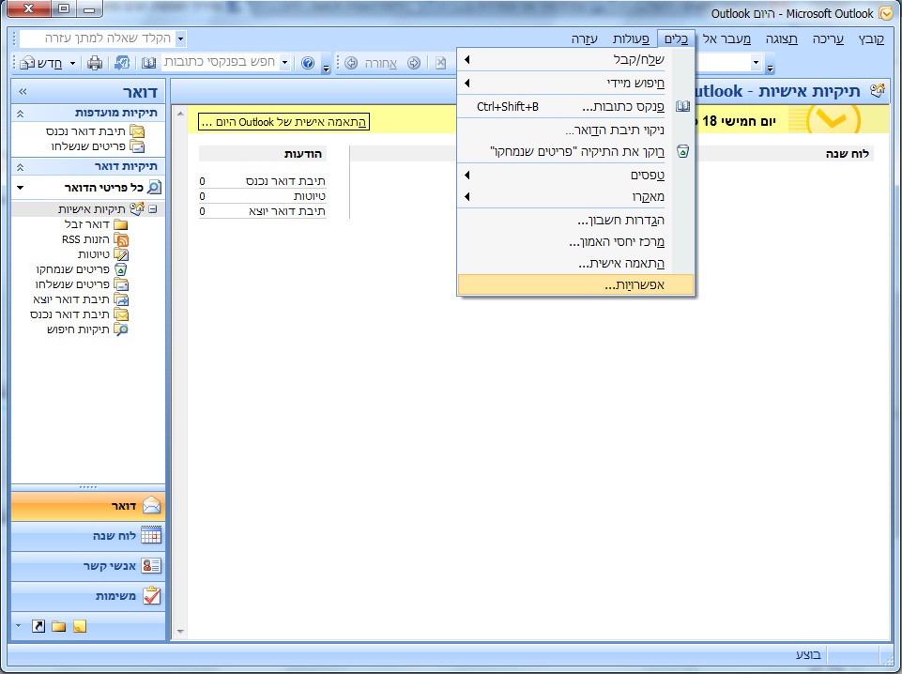
Task: Open the New item dropdown arrow
Action: pos(72,63)
